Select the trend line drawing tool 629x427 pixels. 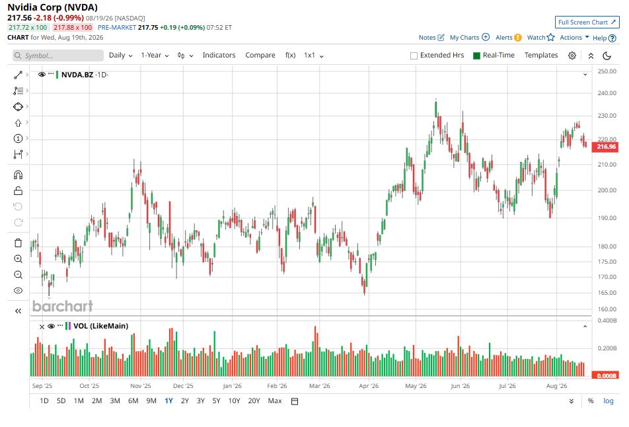point(18,75)
